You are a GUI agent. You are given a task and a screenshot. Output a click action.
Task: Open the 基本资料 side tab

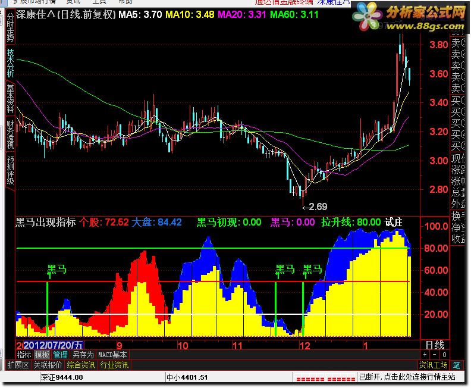click(10, 99)
